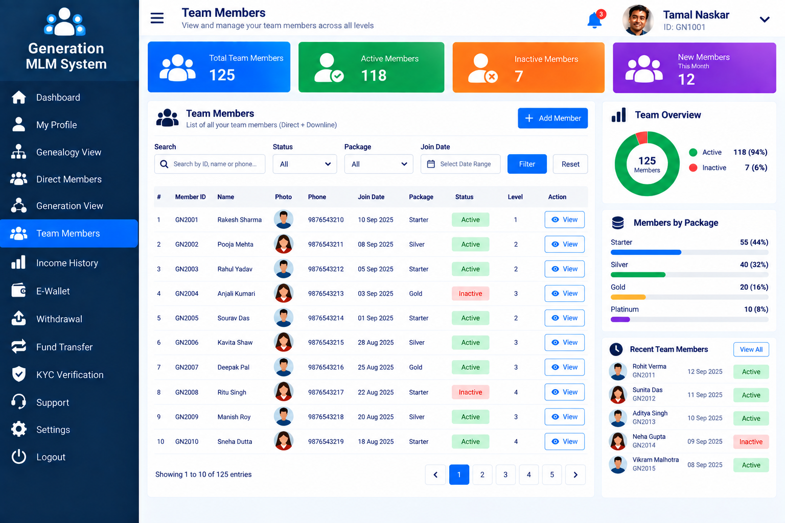Open the Package filter dropdown

tap(379, 164)
